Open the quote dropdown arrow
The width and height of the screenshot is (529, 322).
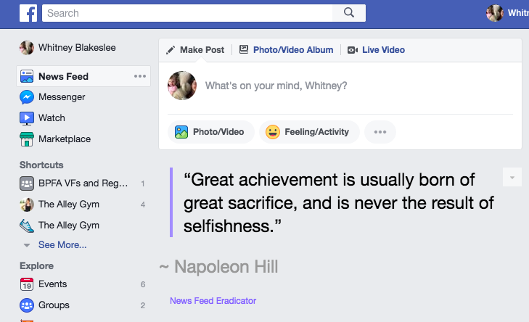pos(512,178)
